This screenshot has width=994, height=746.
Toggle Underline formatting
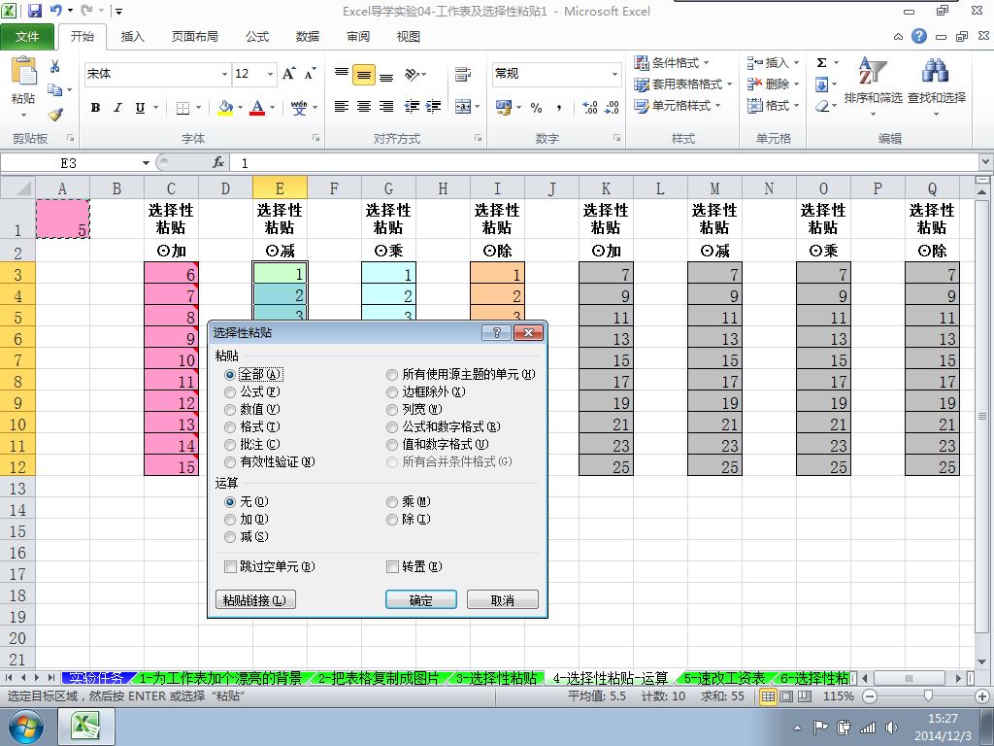[x=140, y=108]
